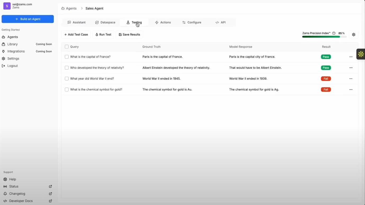Image resolution: width=365 pixels, height=205 pixels.
Task: Select the checkbox for the France capital query
Action: (x=66, y=57)
